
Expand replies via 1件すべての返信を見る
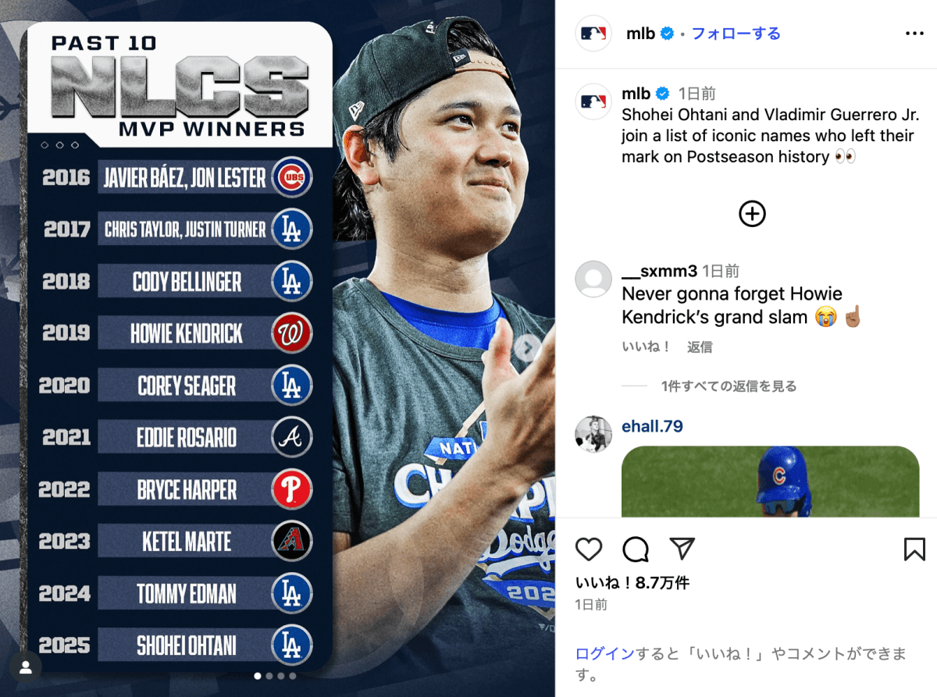[x=729, y=386]
